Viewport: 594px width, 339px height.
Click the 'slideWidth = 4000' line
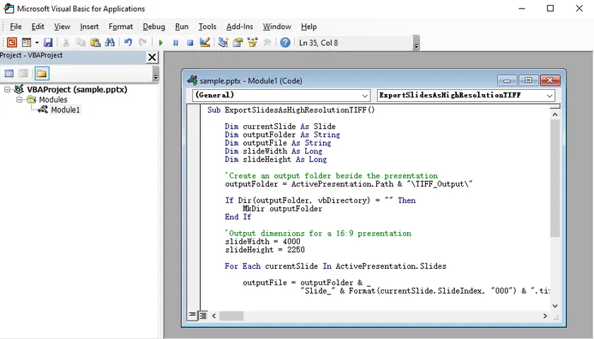pos(262,241)
